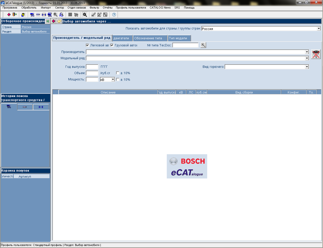Click the Конфиг. column header
The height and width of the screenshot is (248, 323).
[294, 92]
